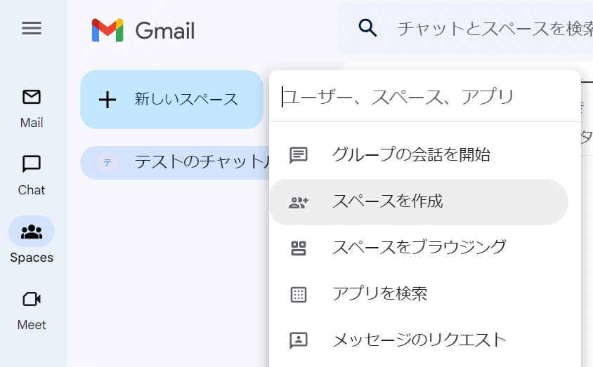The image size is (593, 367).
Task: Choose スペースを作成 from the menu
Action: pyautogui.click(x=388, y=202)
